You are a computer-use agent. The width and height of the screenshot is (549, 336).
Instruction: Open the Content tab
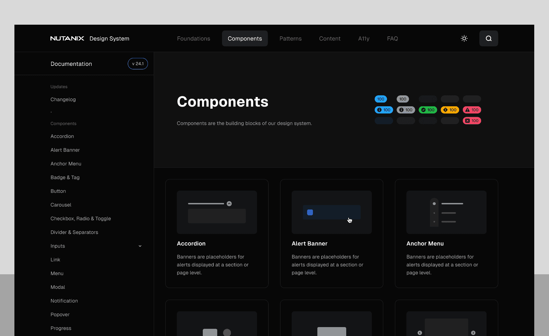tap(330, 38)
